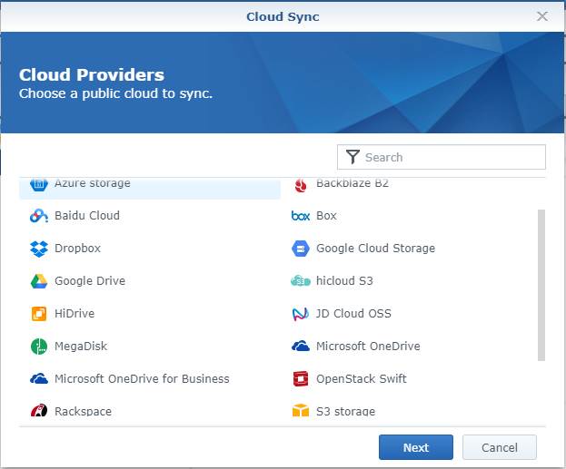Click the OneDrive for Business cloud icon
Screen dimensions: 566x469
39,378
